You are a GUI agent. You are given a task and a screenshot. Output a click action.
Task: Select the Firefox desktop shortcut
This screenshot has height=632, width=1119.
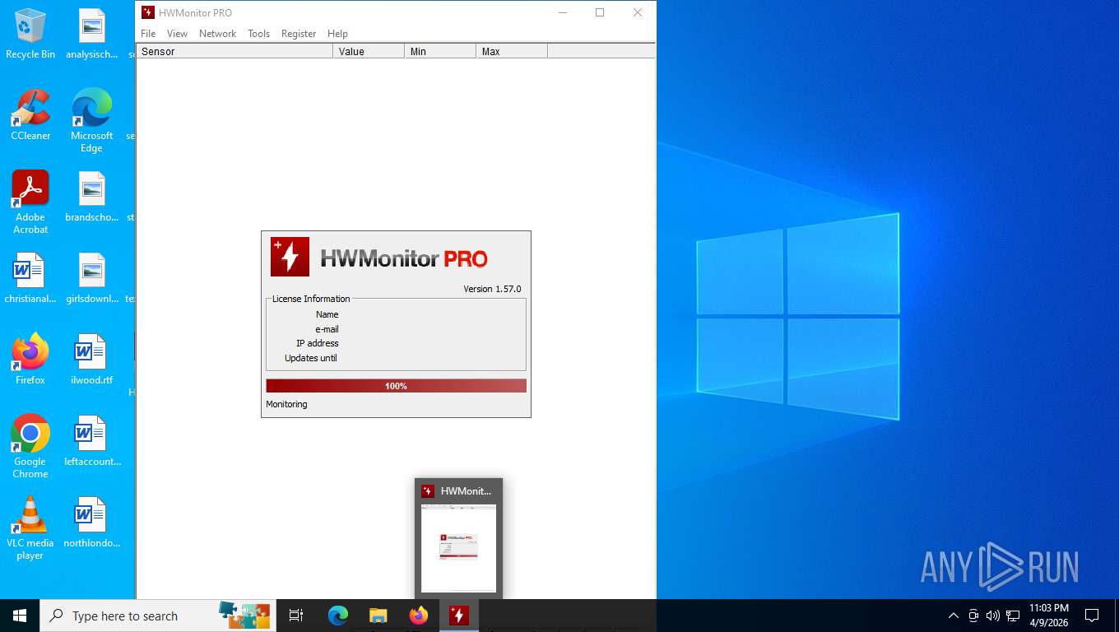click(30, 360)
